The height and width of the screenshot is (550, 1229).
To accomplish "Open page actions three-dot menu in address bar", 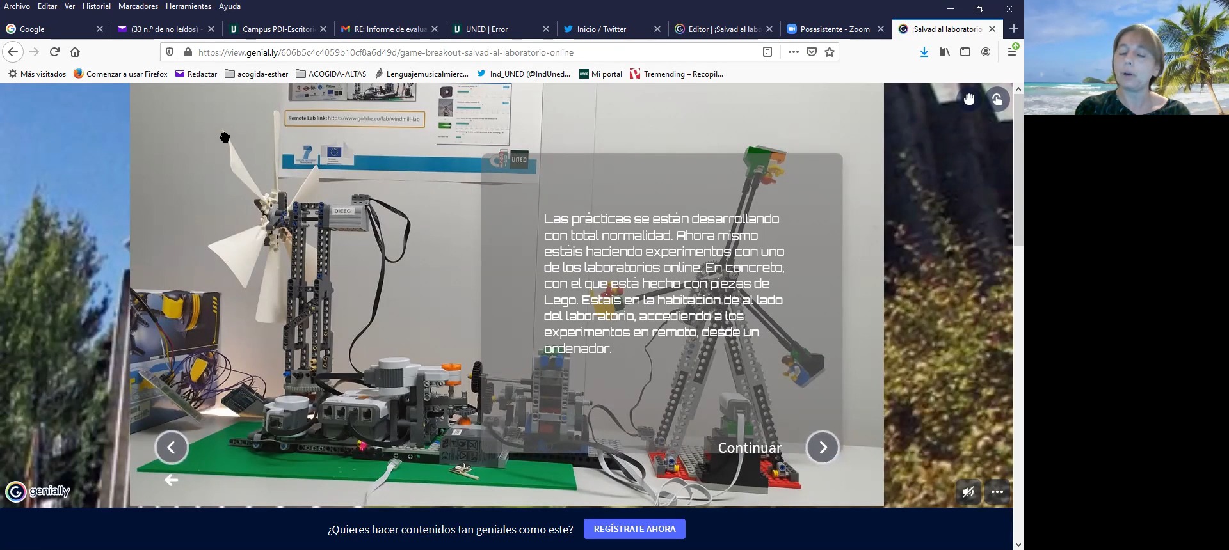I will pyautogui.click(x=794, y=52).
